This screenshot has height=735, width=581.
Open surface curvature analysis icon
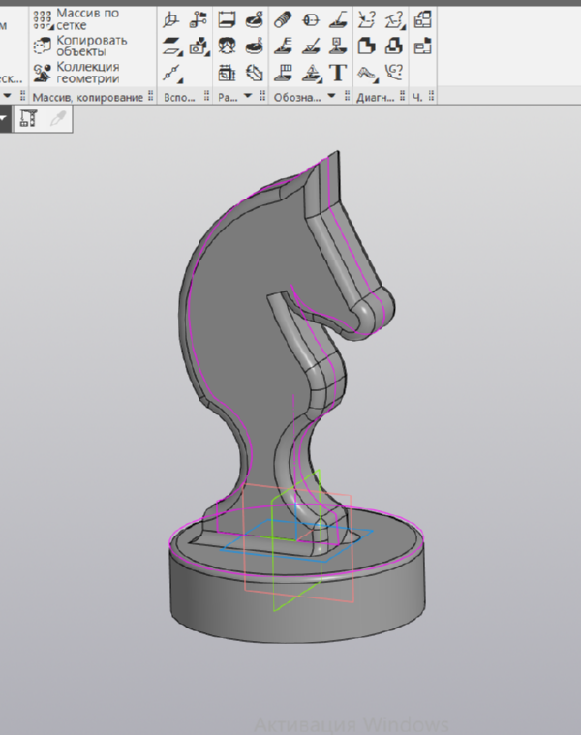point(368,74)
